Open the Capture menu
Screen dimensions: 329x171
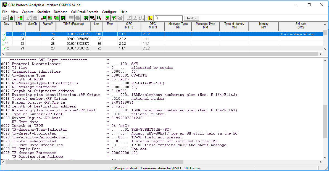pyautogui.click(x=28, y=12)
